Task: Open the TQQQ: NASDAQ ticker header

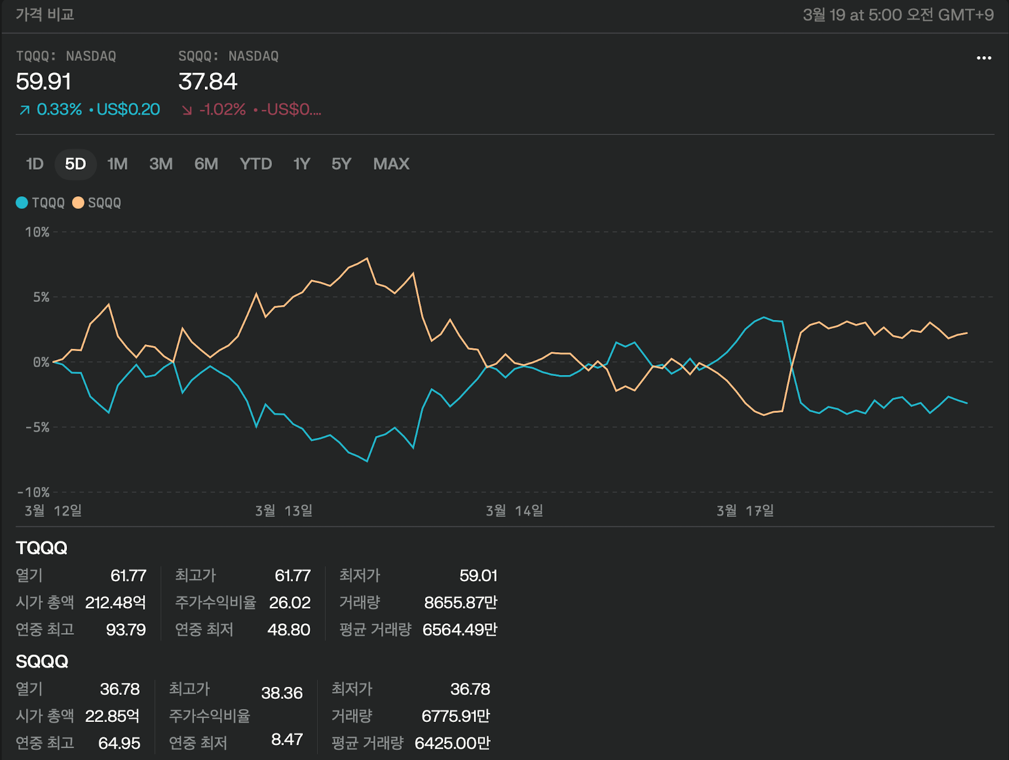Action: coord(66,56)
